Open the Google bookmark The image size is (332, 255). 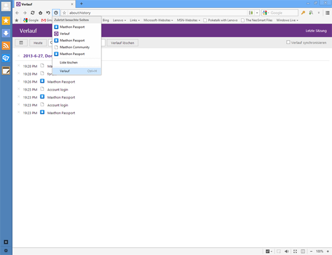pos(31,21)
